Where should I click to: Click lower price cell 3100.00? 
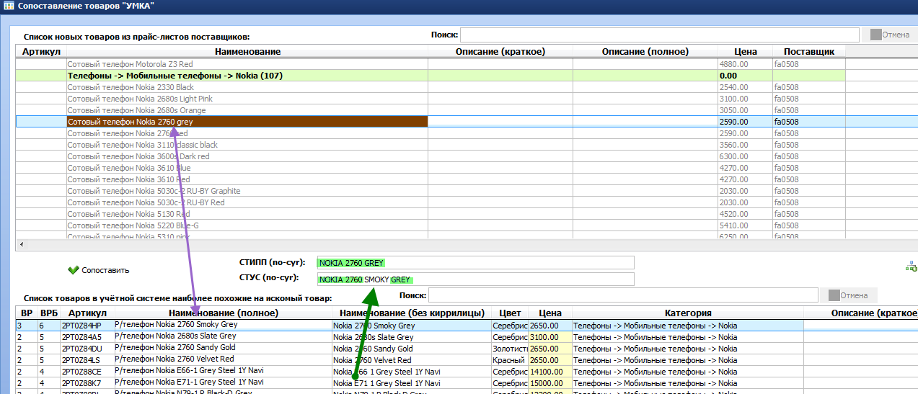click(550, 337)
